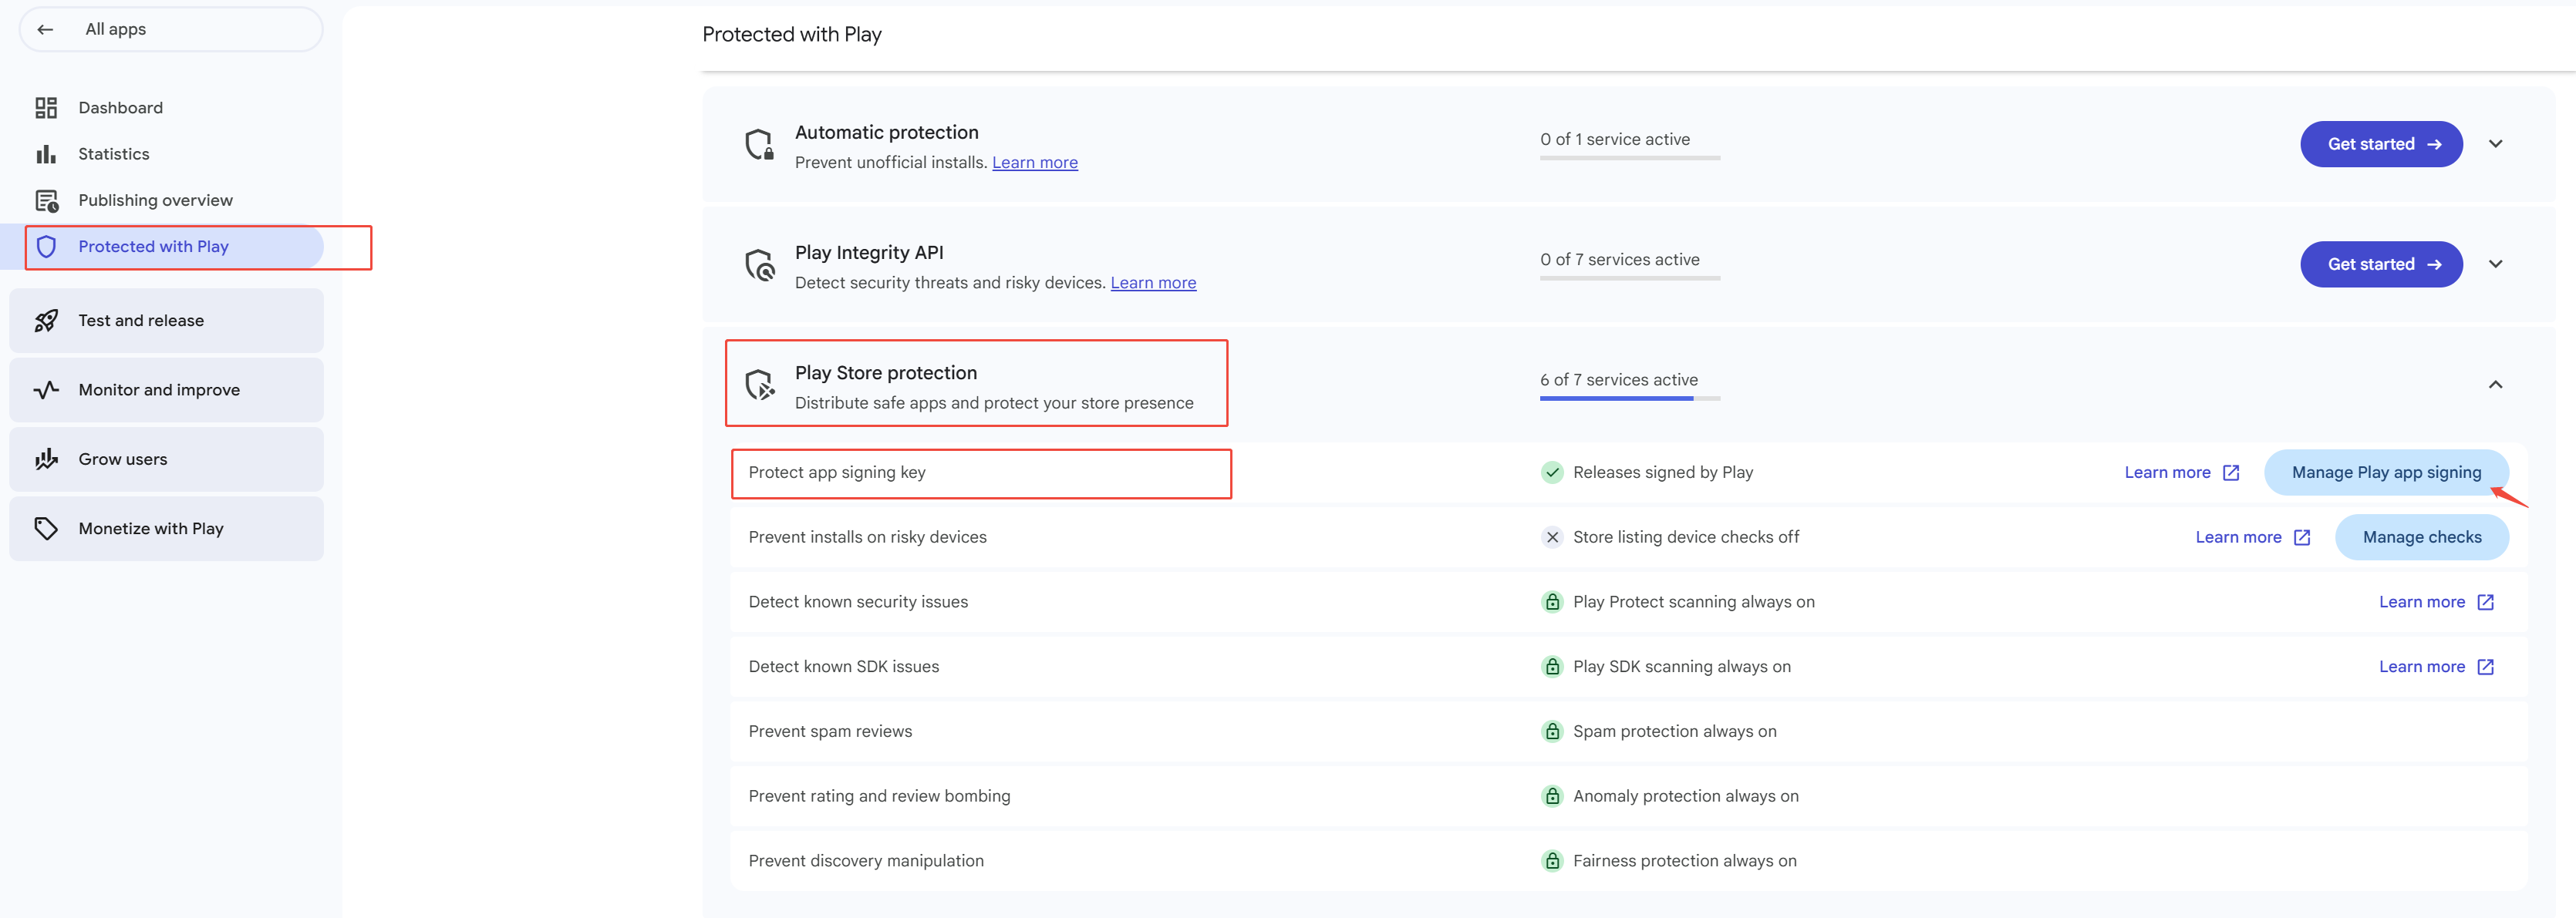Click the Play Store protection shield icon
Viewport: 2576px width, 918px height.
[760, 385]
